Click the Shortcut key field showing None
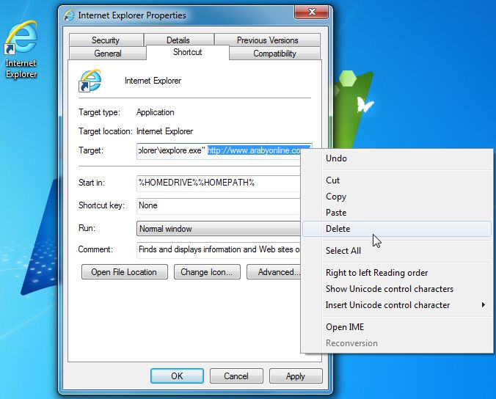The width and height of the screenshot is (496, 399). click(218, 206)
